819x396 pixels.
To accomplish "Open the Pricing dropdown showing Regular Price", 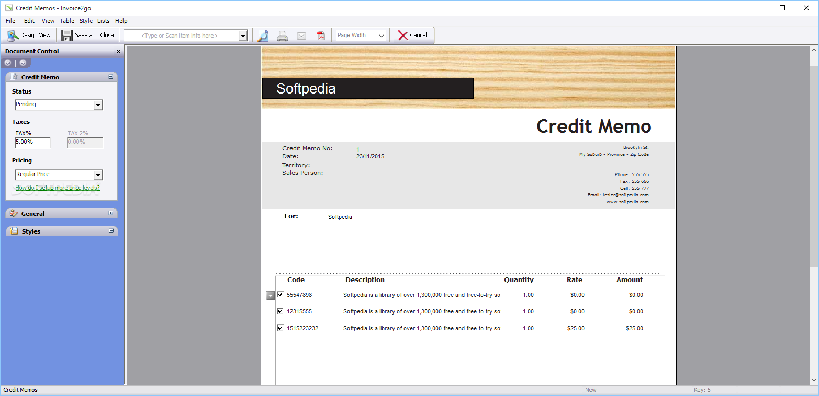I will point(98,175).
